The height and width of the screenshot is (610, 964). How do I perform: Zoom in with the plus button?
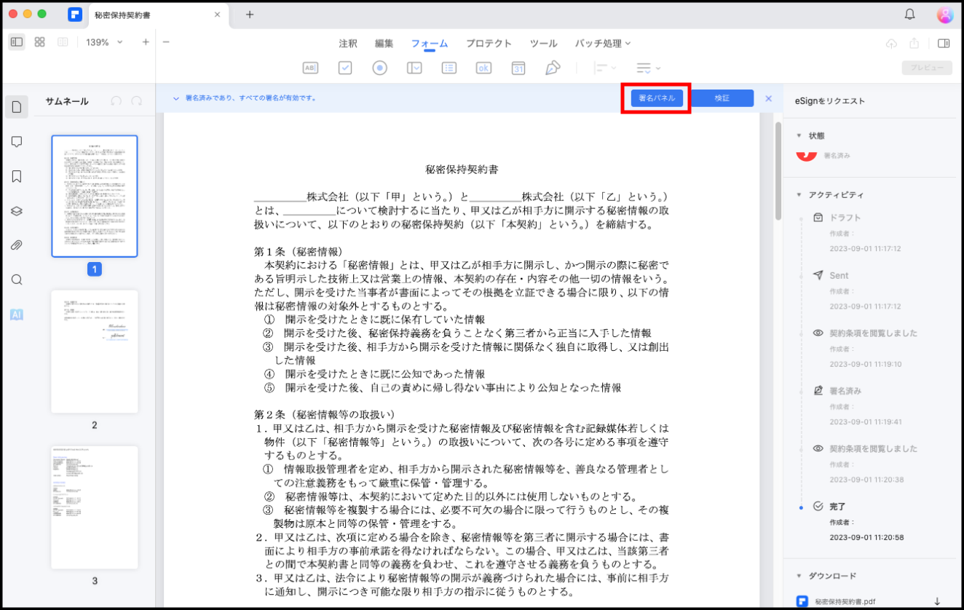coord(146,42)
